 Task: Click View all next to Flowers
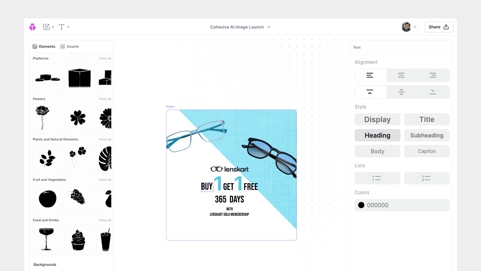click(105, 99)
